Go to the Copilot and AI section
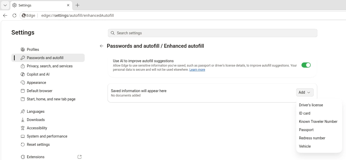Viewport: 346px width, 160px height. pyautogui.click(x=48, y=74)
